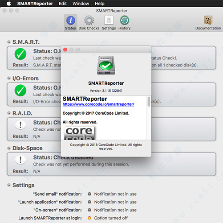Click "Launch application" notification label
The height and width of the screenshot is (223, 223).
(50, 202)
